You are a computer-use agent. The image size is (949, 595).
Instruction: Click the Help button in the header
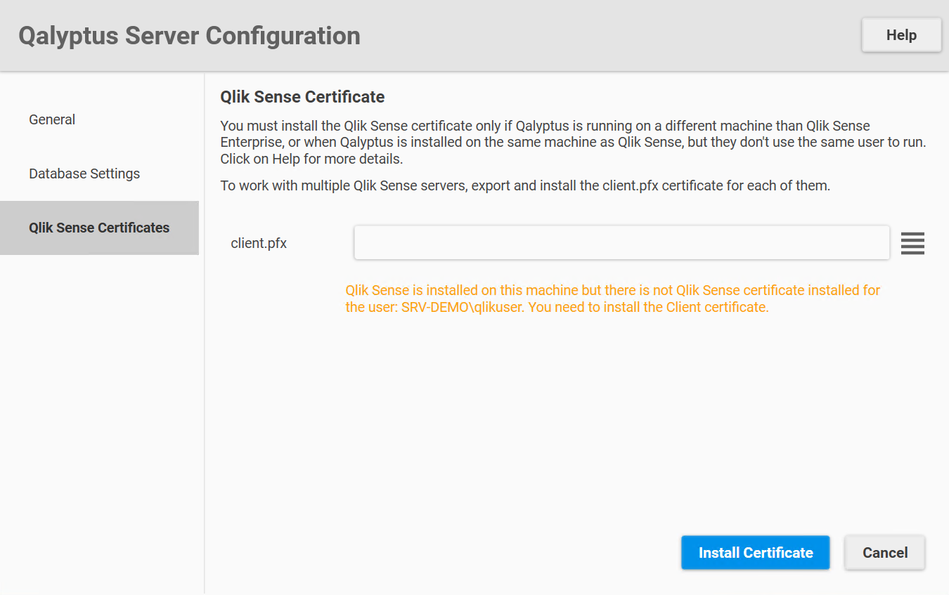(x=901, y=34)
